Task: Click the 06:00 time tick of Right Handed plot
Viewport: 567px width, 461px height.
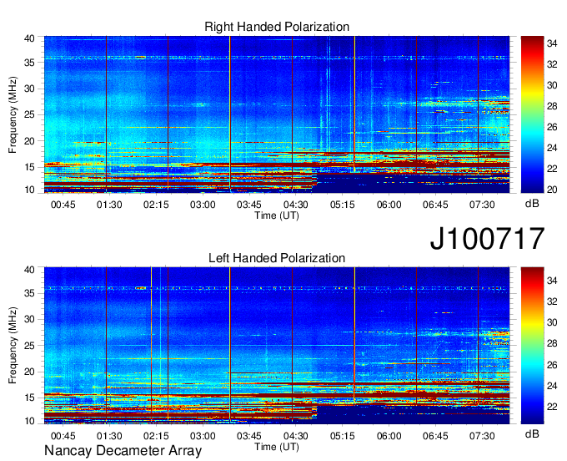Action: pos(389,205)
